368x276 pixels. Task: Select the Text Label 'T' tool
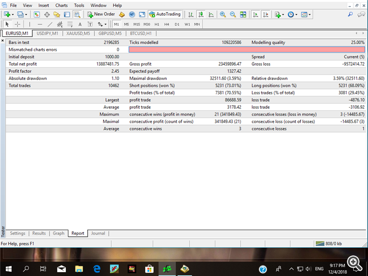(x=90, y=24)
